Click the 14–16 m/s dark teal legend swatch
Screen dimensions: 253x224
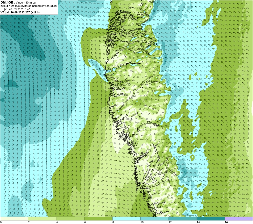[x=211, y=218]
